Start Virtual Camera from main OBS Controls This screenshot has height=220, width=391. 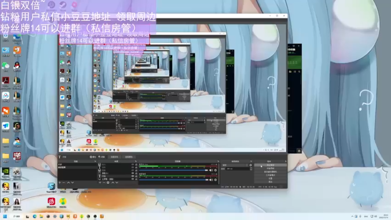click(x=271, y=172)
